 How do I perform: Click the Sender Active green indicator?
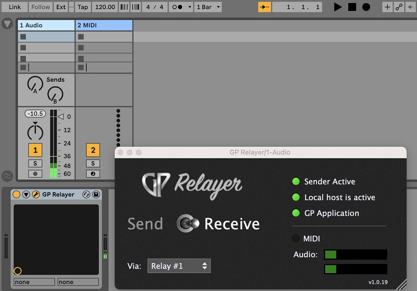click(x=296, y=181)
